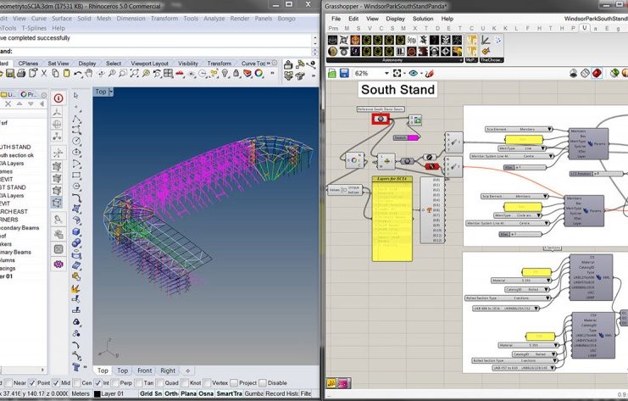Select the pointer arrow tool in sidebar

coord(75,96)
